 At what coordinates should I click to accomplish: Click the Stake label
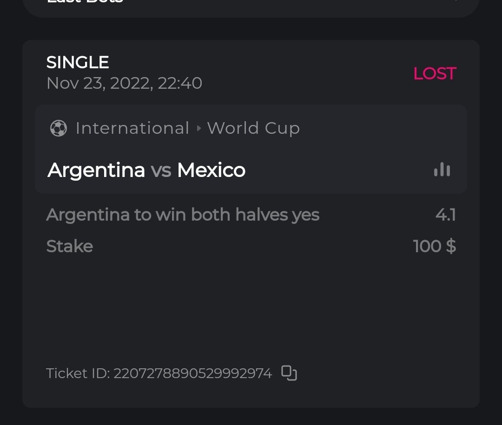pos(70,246)
